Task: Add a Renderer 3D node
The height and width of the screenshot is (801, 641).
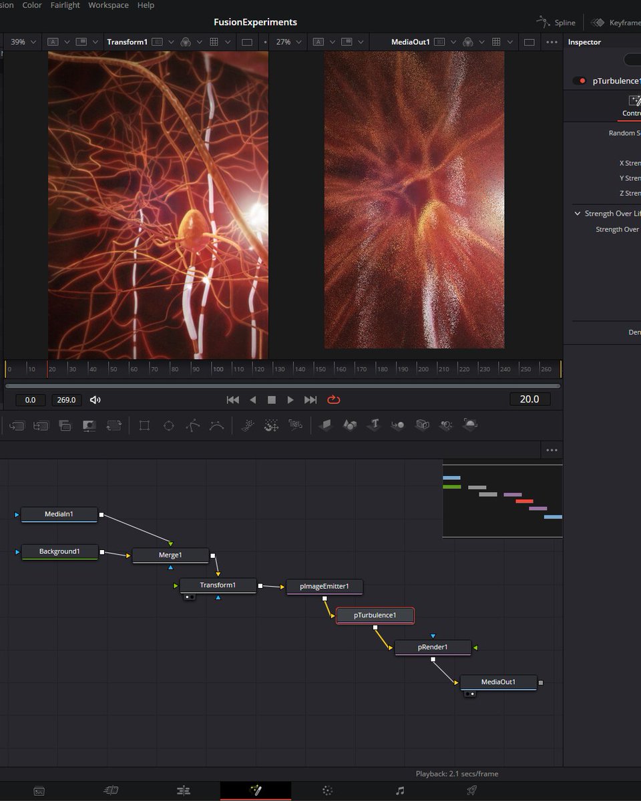Action: point(470,425)
